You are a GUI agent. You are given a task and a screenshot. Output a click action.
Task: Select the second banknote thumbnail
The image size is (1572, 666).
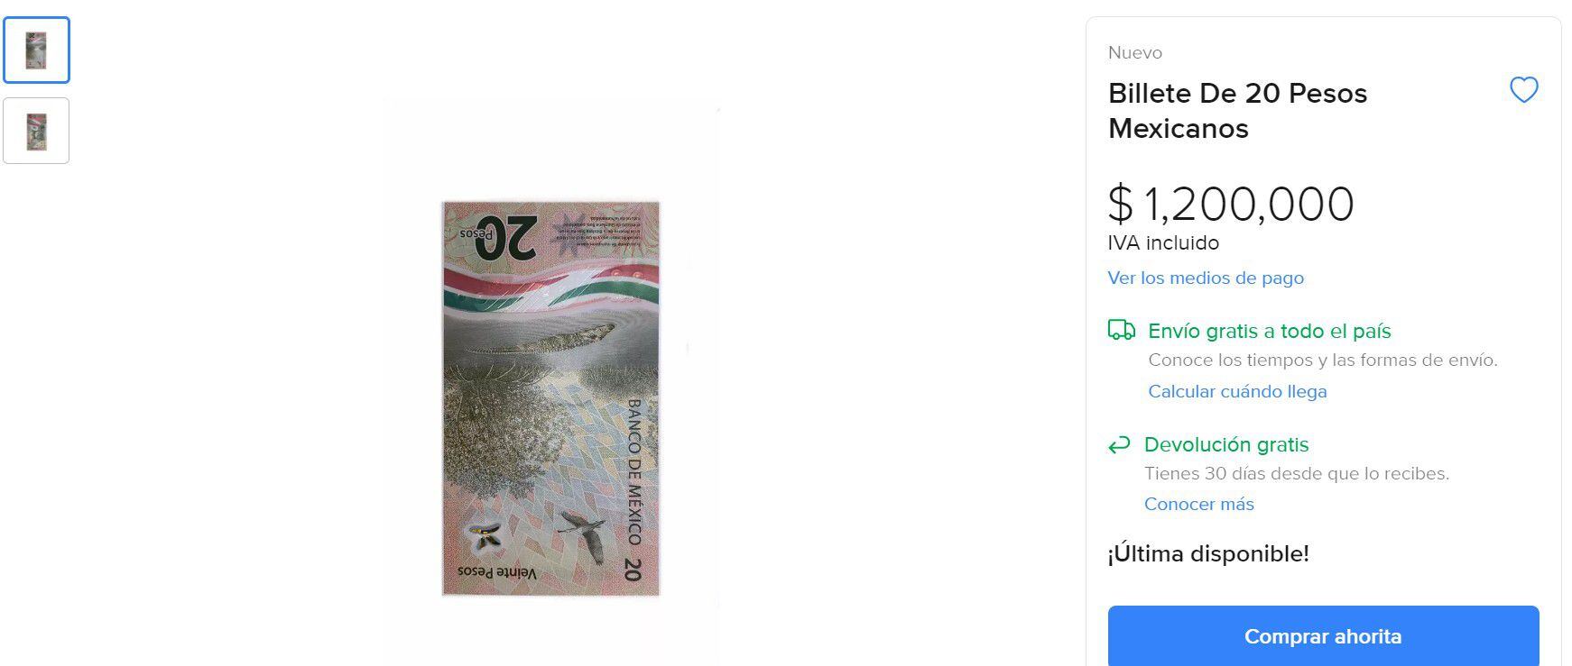(36, 131)
